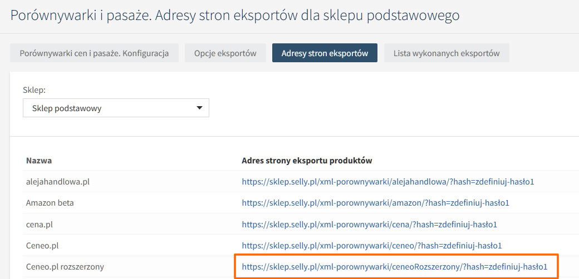The width and height of the screenshot is (579, 279).
Task: Click the Nazwa column header
Action: 39,161
